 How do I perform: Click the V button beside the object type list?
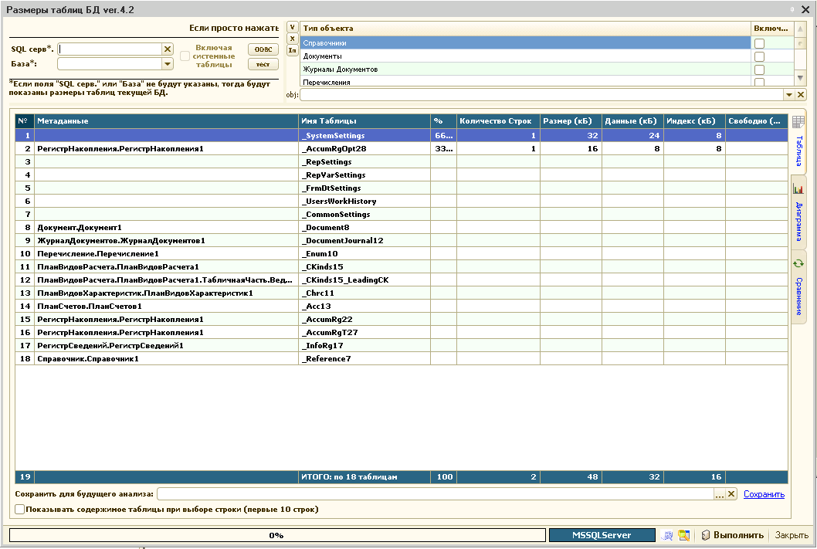(x=292, y=26)
